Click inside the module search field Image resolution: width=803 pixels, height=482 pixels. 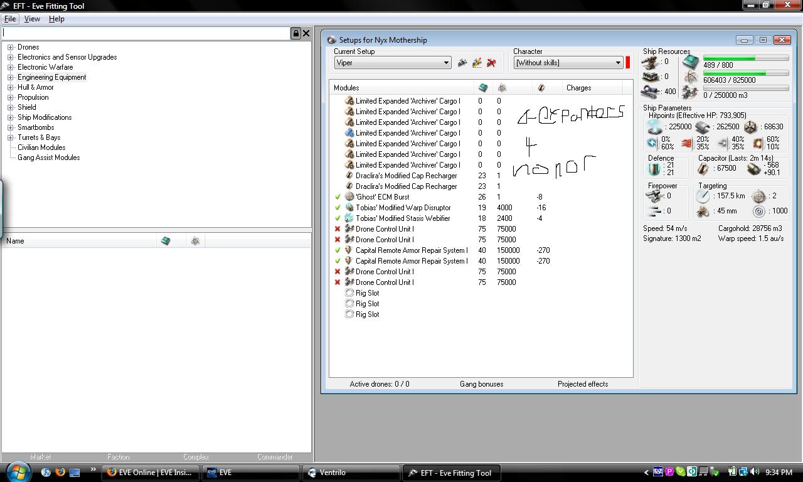146,33
